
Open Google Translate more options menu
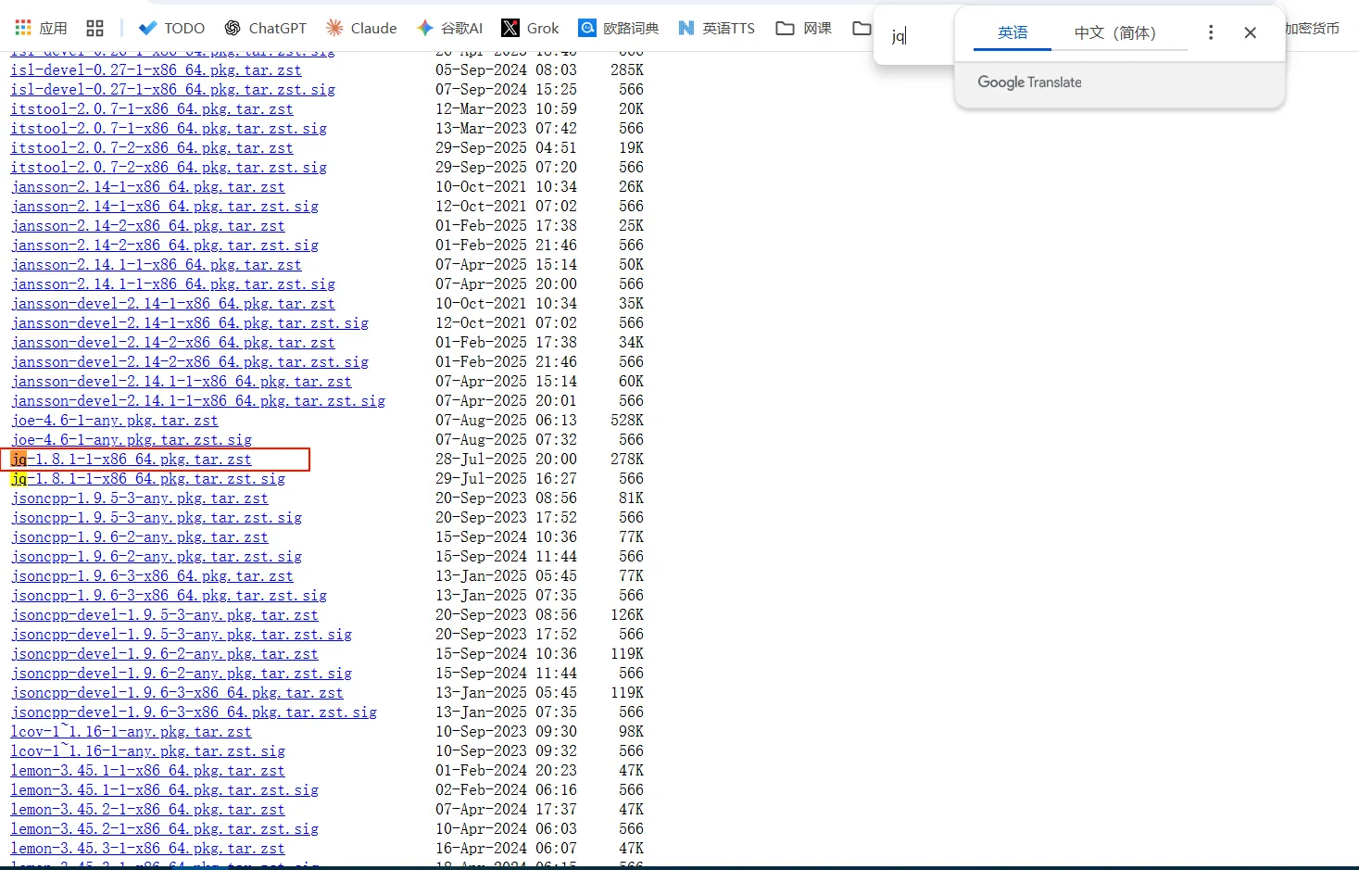click(x=1210, y=32)
